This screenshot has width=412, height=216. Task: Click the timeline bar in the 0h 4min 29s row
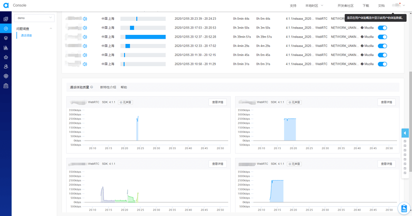point(143,46)
